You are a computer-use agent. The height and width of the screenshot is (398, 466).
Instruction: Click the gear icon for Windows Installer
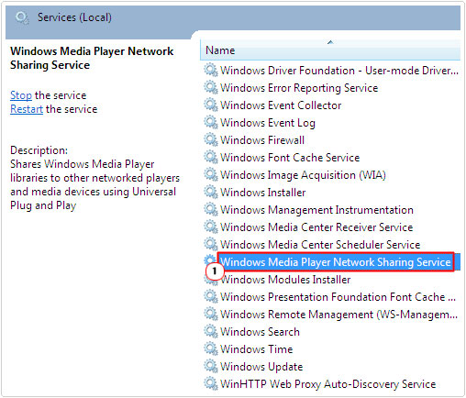click(x=211, y=192)
